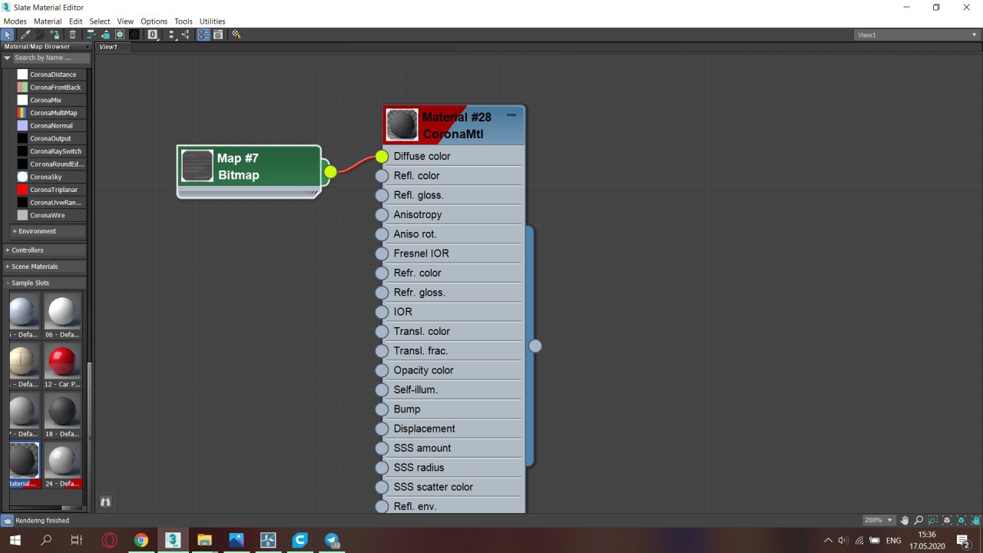Click Material #28 preview sphere thumbnail
Viewport: 983px width, 553px height.
[402, 124]
